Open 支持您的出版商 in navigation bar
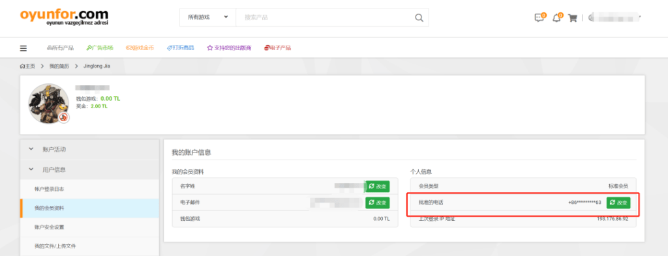This screenshot has width=668, height=256. click(x=229, y=48)
